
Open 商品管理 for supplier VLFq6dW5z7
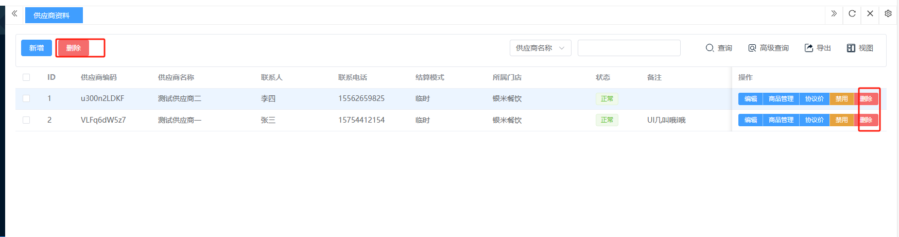point(781,120)
